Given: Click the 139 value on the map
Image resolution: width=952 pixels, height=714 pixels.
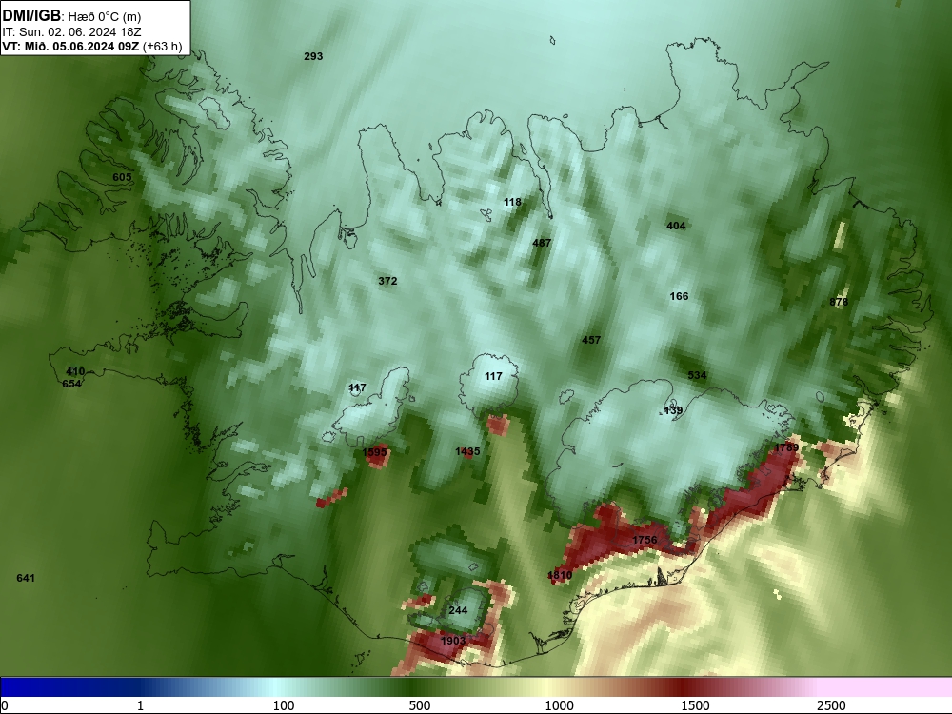Looking at the screenshot, I should click(x=673, y=410).
